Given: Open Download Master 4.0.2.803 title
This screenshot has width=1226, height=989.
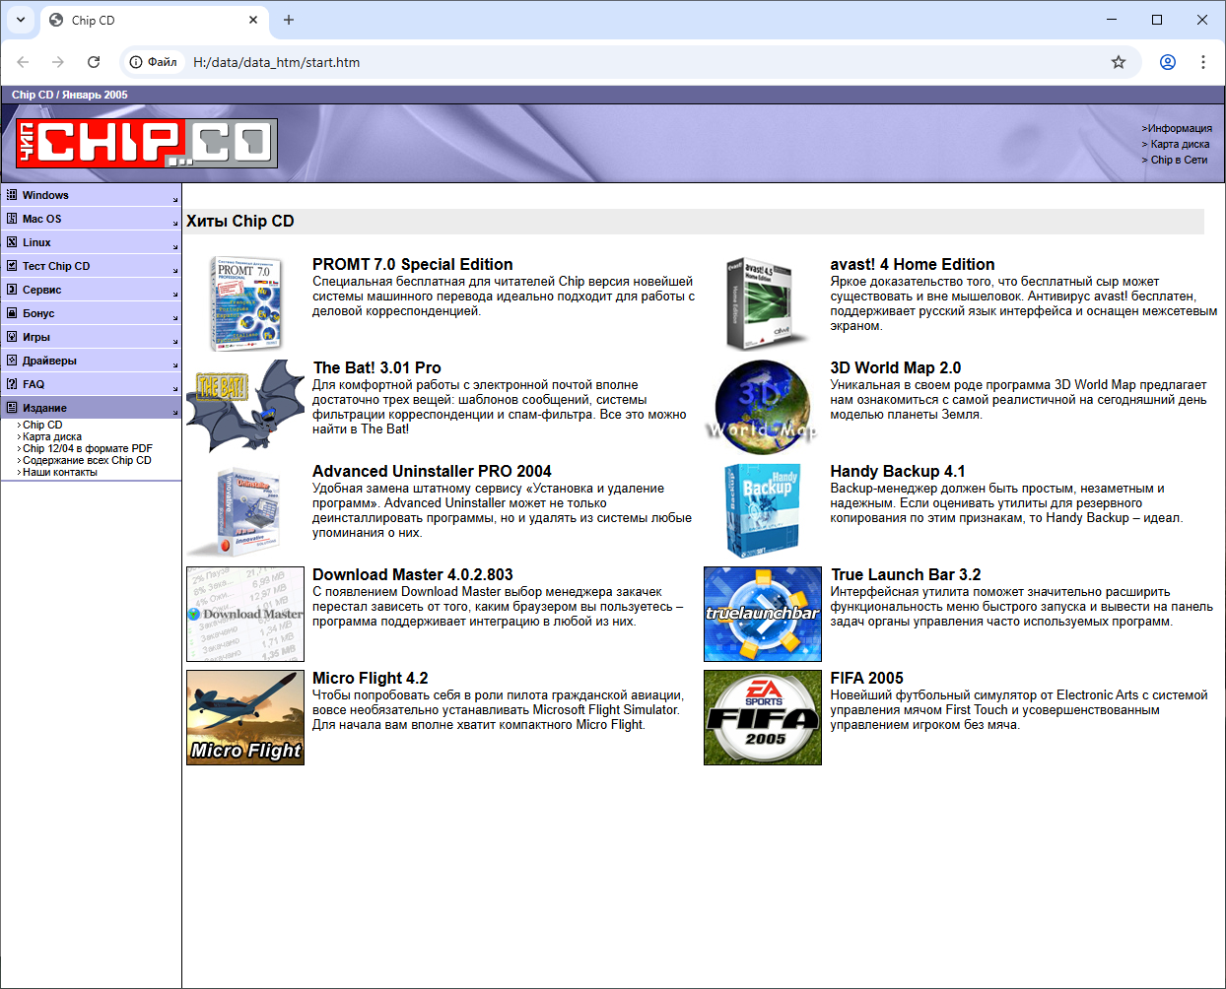Looking at the screenshot, I should click(413, 574).
